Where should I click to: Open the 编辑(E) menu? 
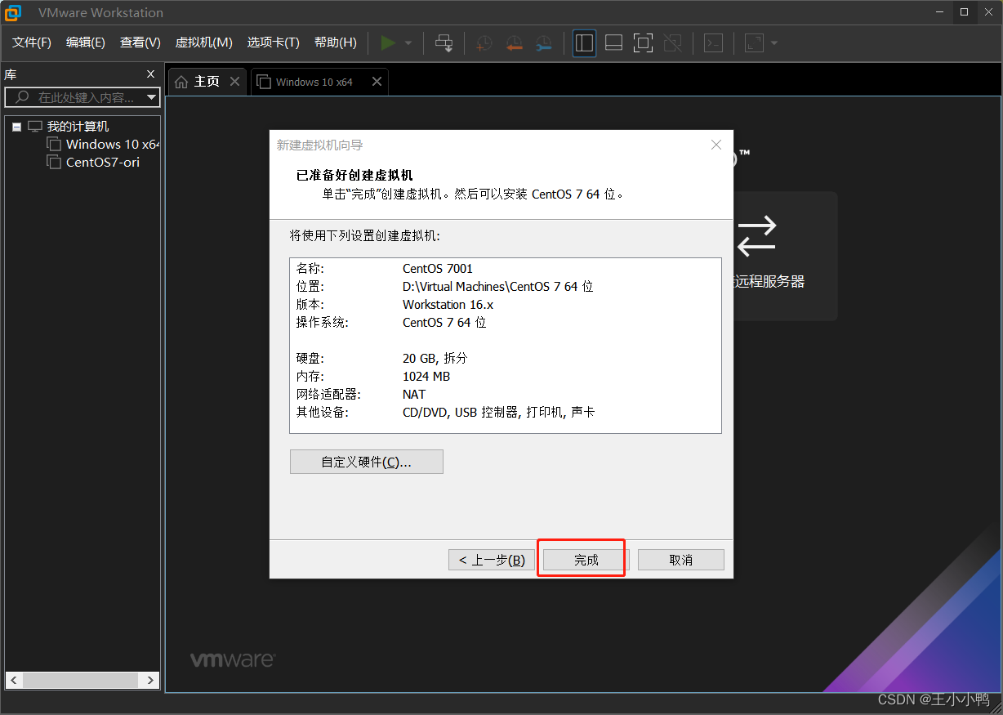point(86,42)
